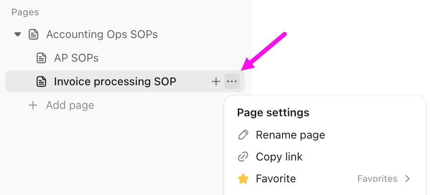Click the AP SOPs document icon
The height and width of the screenshot is (195, 430).
click(x=41, y=58)
